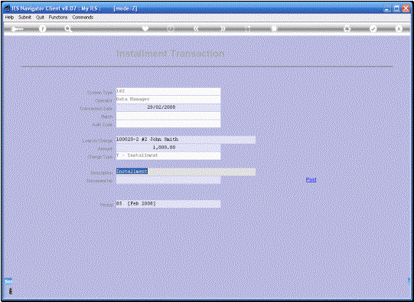
Task: Go back with the double left arrow
Action: (x=196, y=28)
